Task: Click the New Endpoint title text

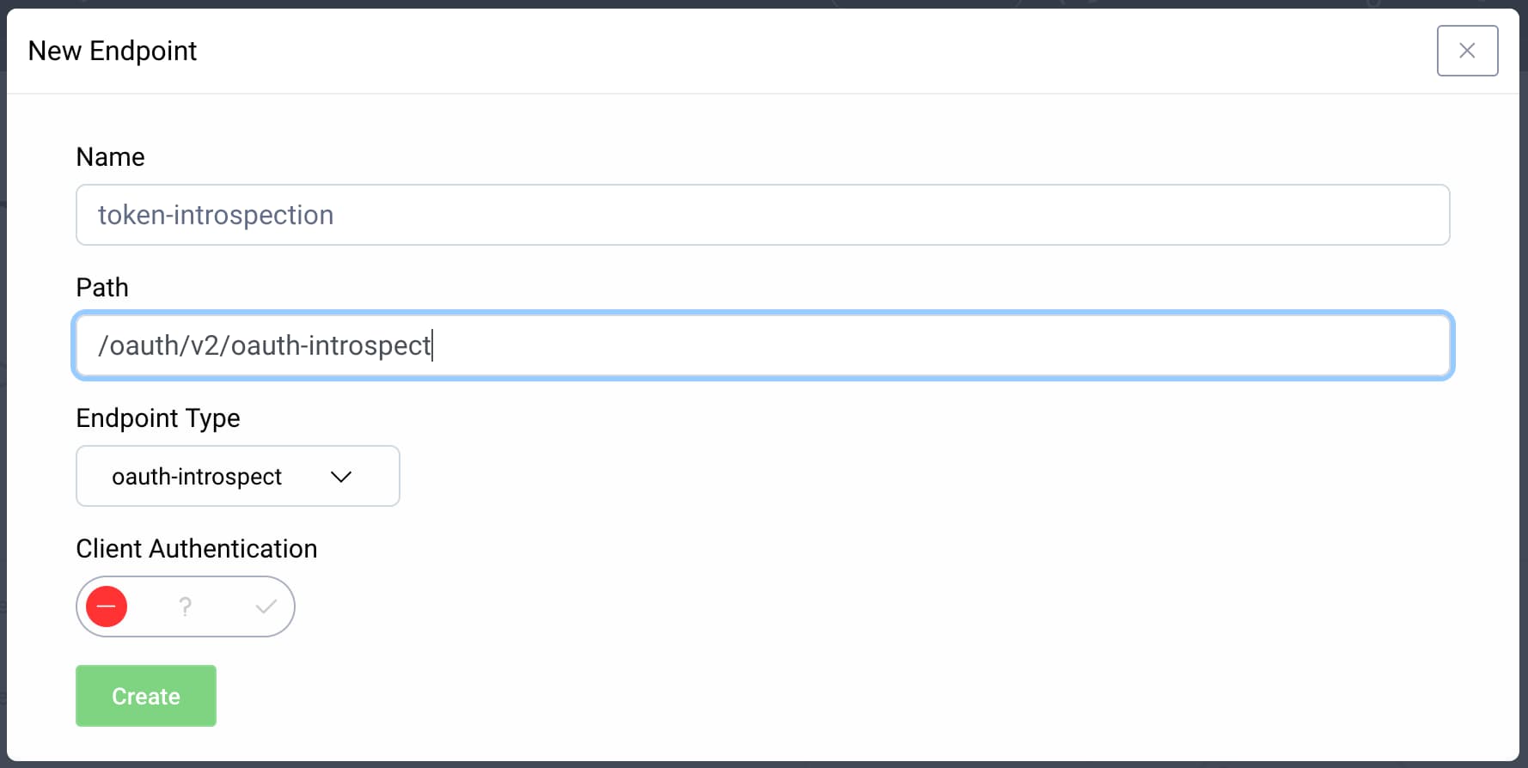Action: click(x=112, y=51)
